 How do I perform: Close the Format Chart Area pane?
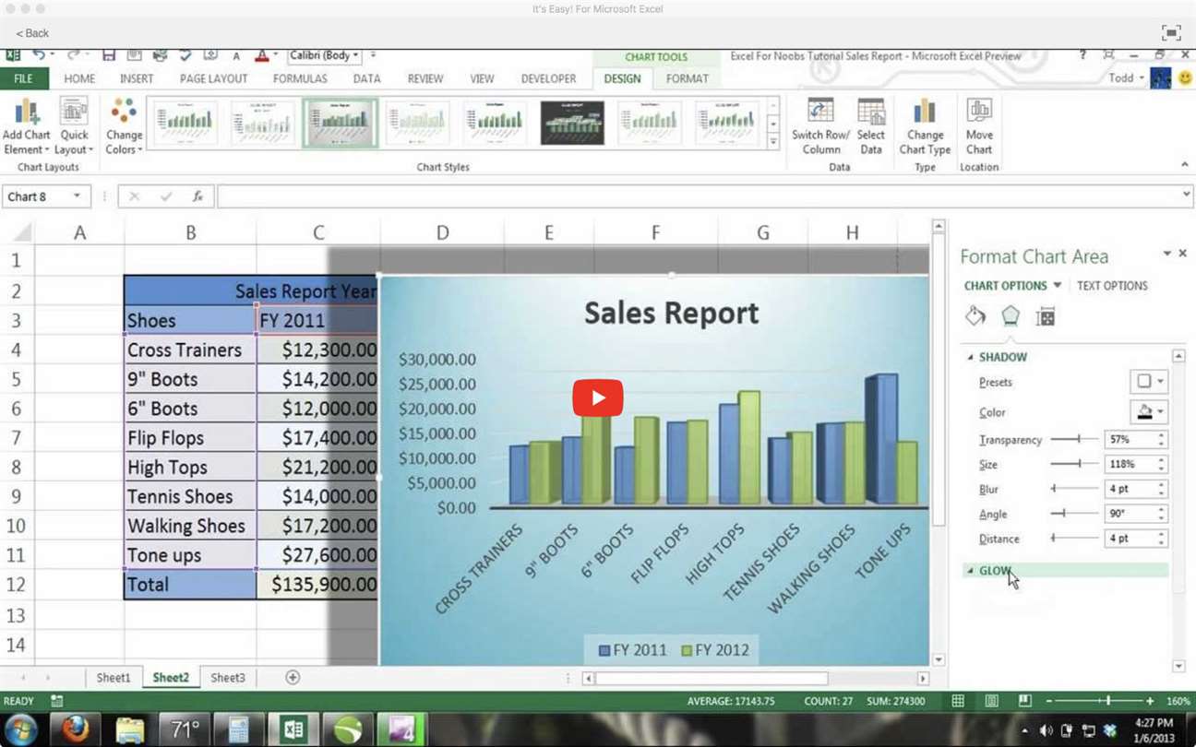point(1183,254)
